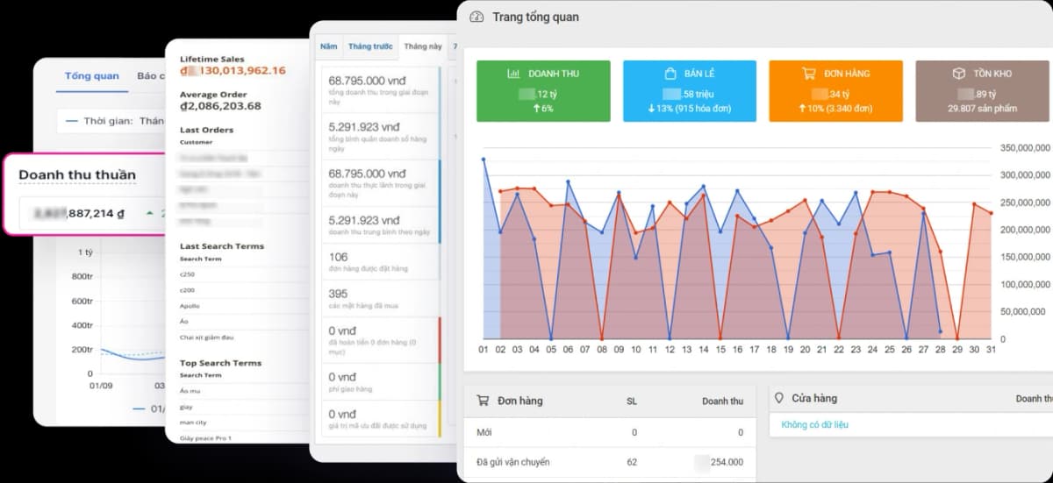This screenshot has height=483, width=1053.
Task: Open the Apollo search term
Action: pyautogui.click(x=190, y=306)
